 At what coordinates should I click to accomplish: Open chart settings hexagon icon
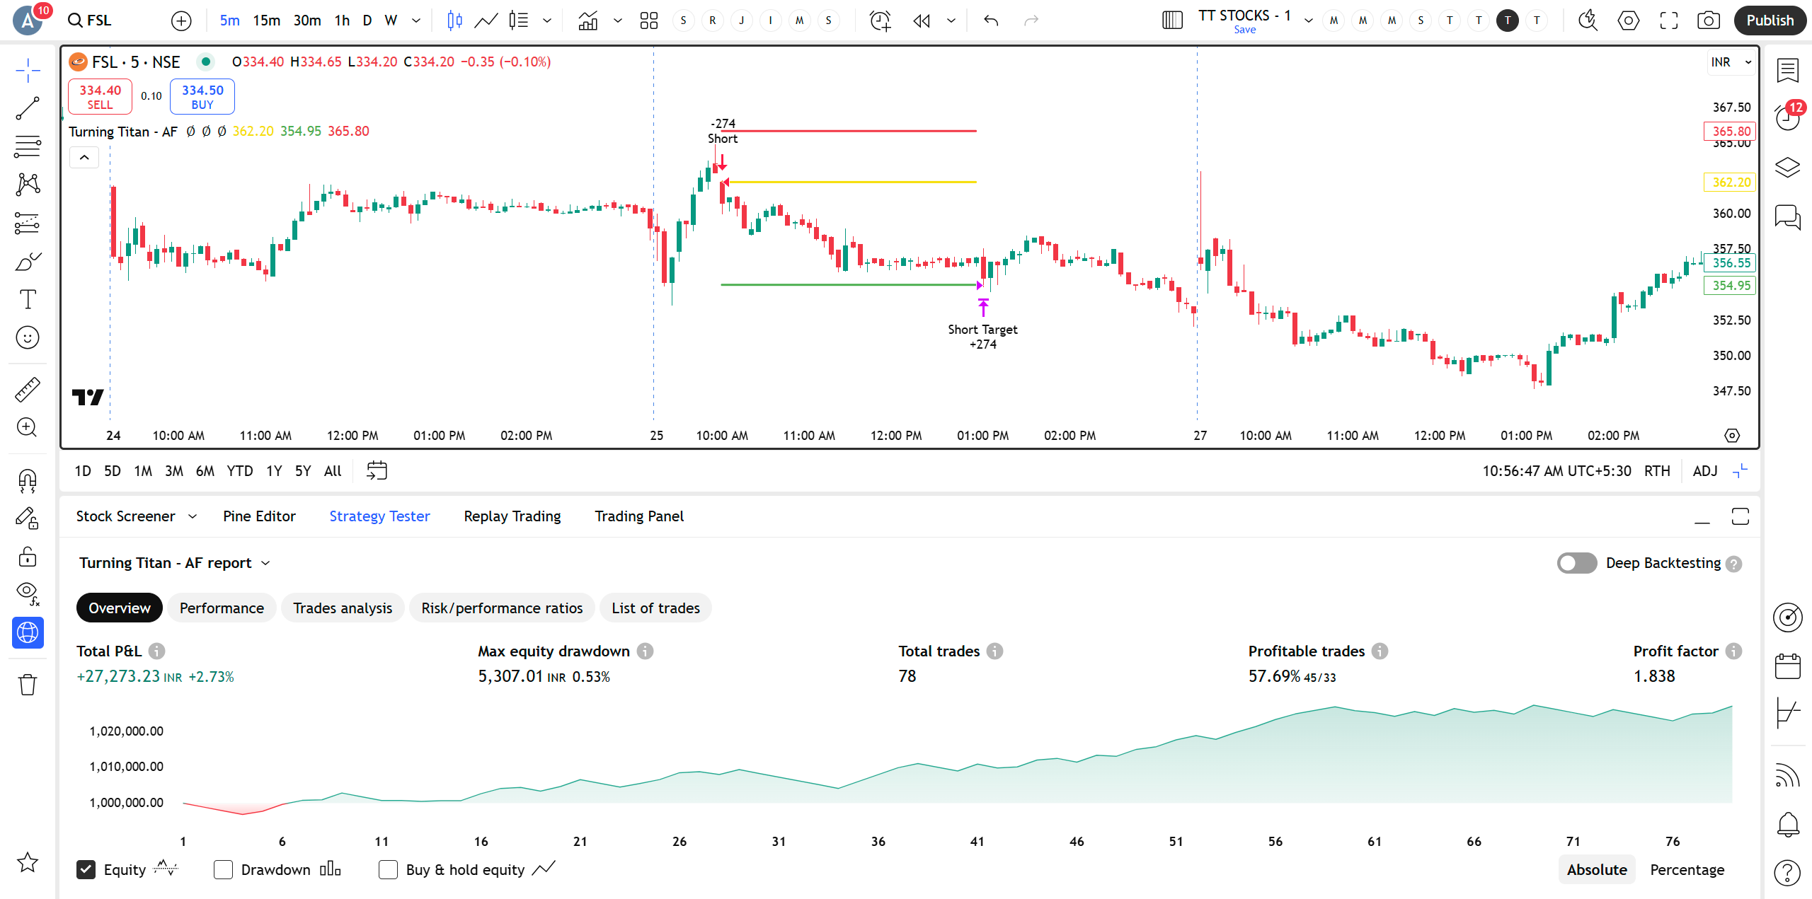point(1628,21)
